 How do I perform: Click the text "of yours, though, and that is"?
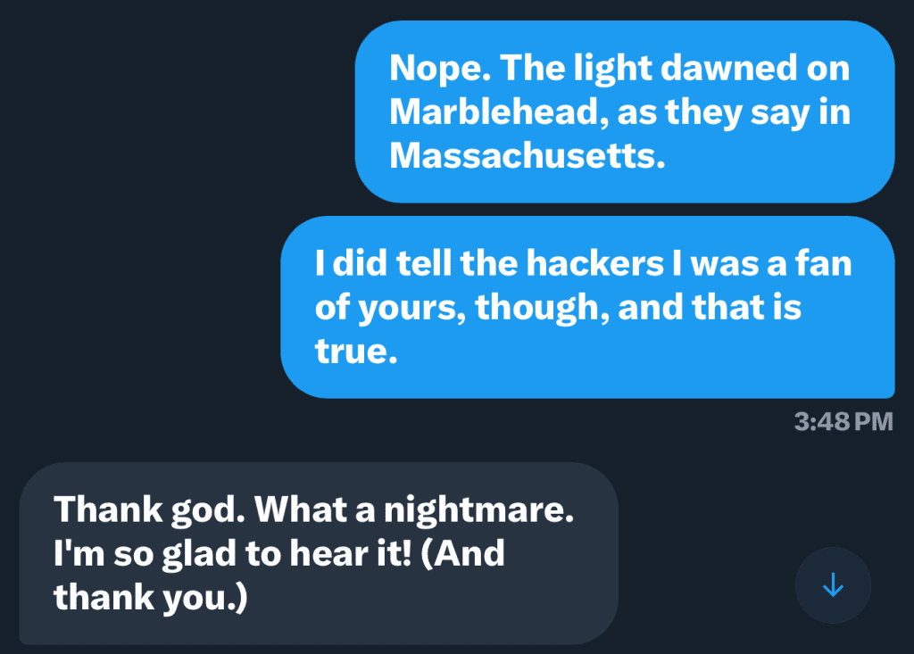(558, 308)
